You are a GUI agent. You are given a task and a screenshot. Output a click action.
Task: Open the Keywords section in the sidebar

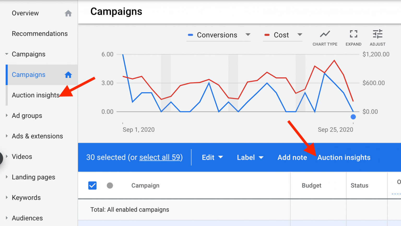(x=26, y=197)
